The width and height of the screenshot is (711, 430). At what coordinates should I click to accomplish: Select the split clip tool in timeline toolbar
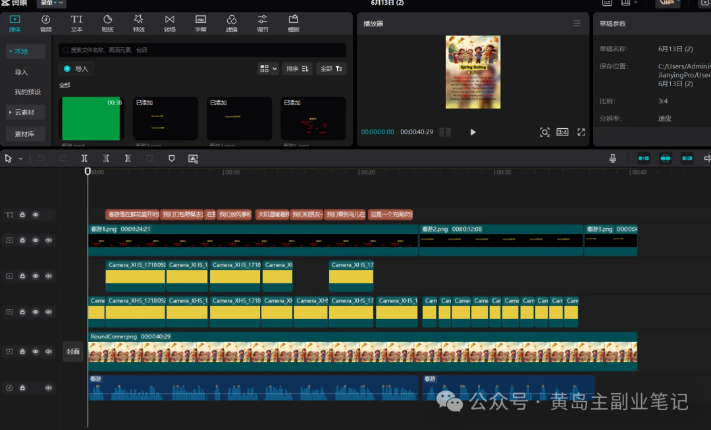point(84,158)
